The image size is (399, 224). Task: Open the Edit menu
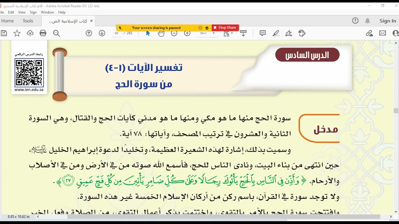[x=11, y=12]
